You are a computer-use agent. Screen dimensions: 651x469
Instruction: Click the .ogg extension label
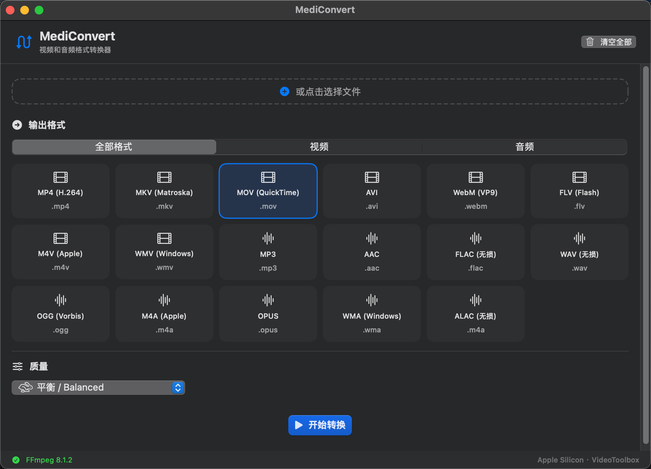(x=60, y=330)
